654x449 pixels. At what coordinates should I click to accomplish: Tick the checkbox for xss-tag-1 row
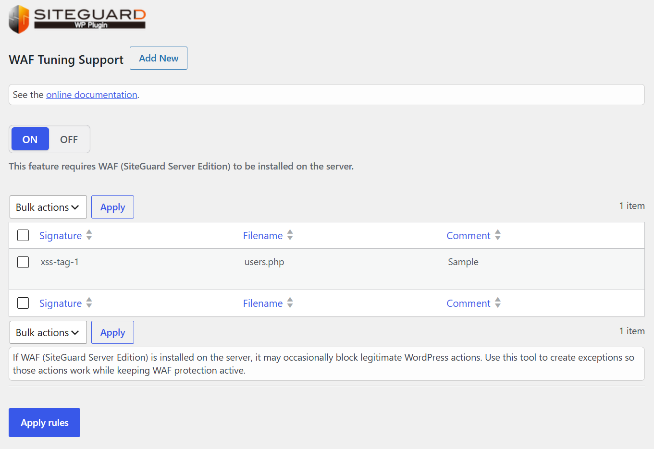(x=23, y=262)
